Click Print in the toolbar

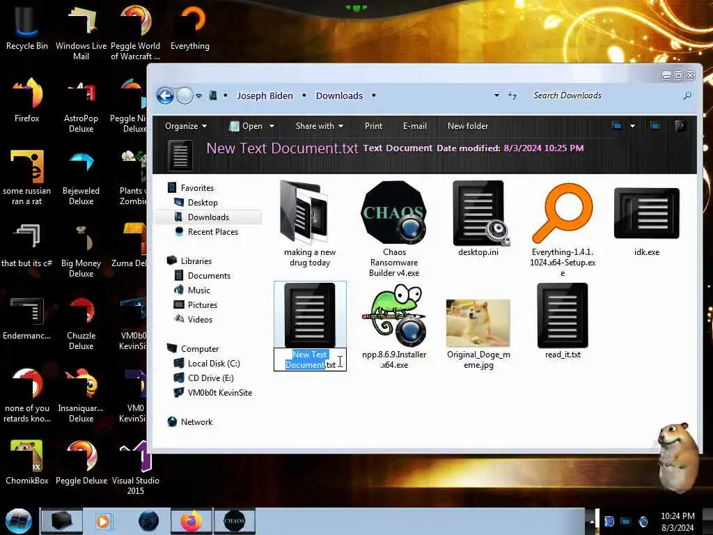(x=373, y=126)
